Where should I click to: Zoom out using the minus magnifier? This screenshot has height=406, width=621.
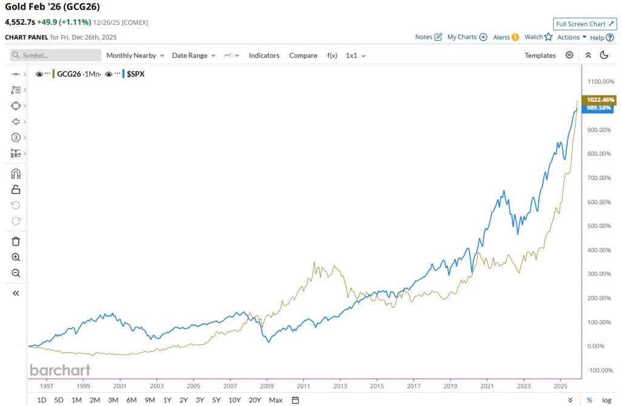pyautogui.click(x=16, y=273)
